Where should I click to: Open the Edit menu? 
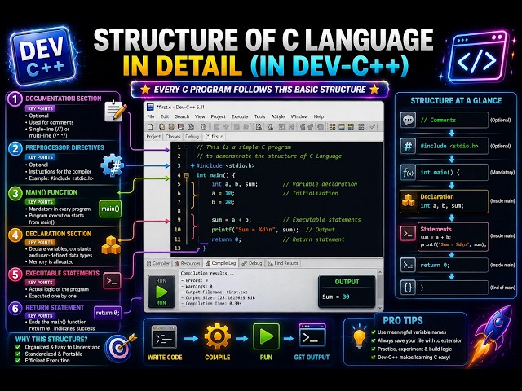(x=165, y=116)
